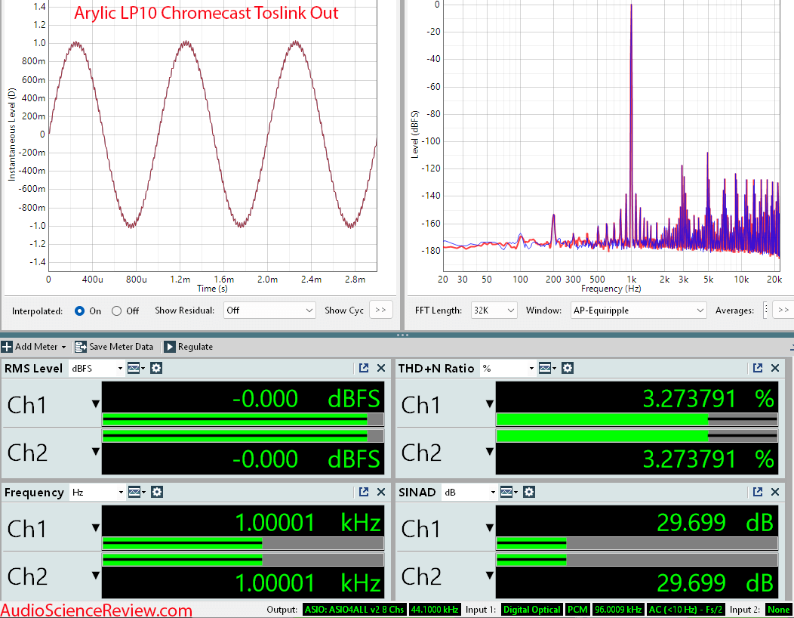The image size is (794, 618).
Task: Expand RMS Level Ch2 channel arrow
Action: coord(95,451)
